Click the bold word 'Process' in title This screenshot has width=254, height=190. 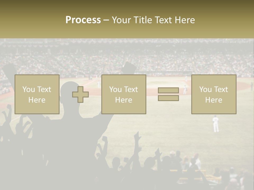tap(83, 20)
